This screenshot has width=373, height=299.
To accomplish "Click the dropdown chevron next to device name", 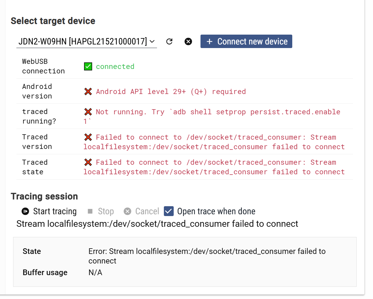I will [x=152, y=41].
